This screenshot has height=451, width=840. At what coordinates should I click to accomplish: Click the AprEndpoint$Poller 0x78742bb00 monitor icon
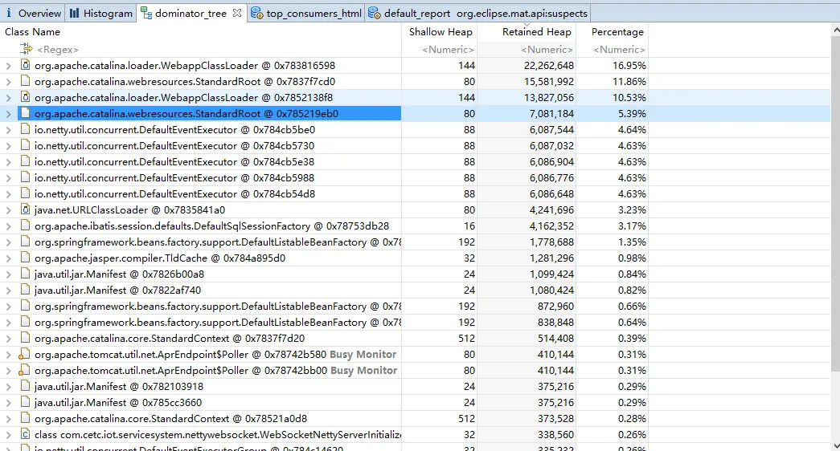pos(24,370)
